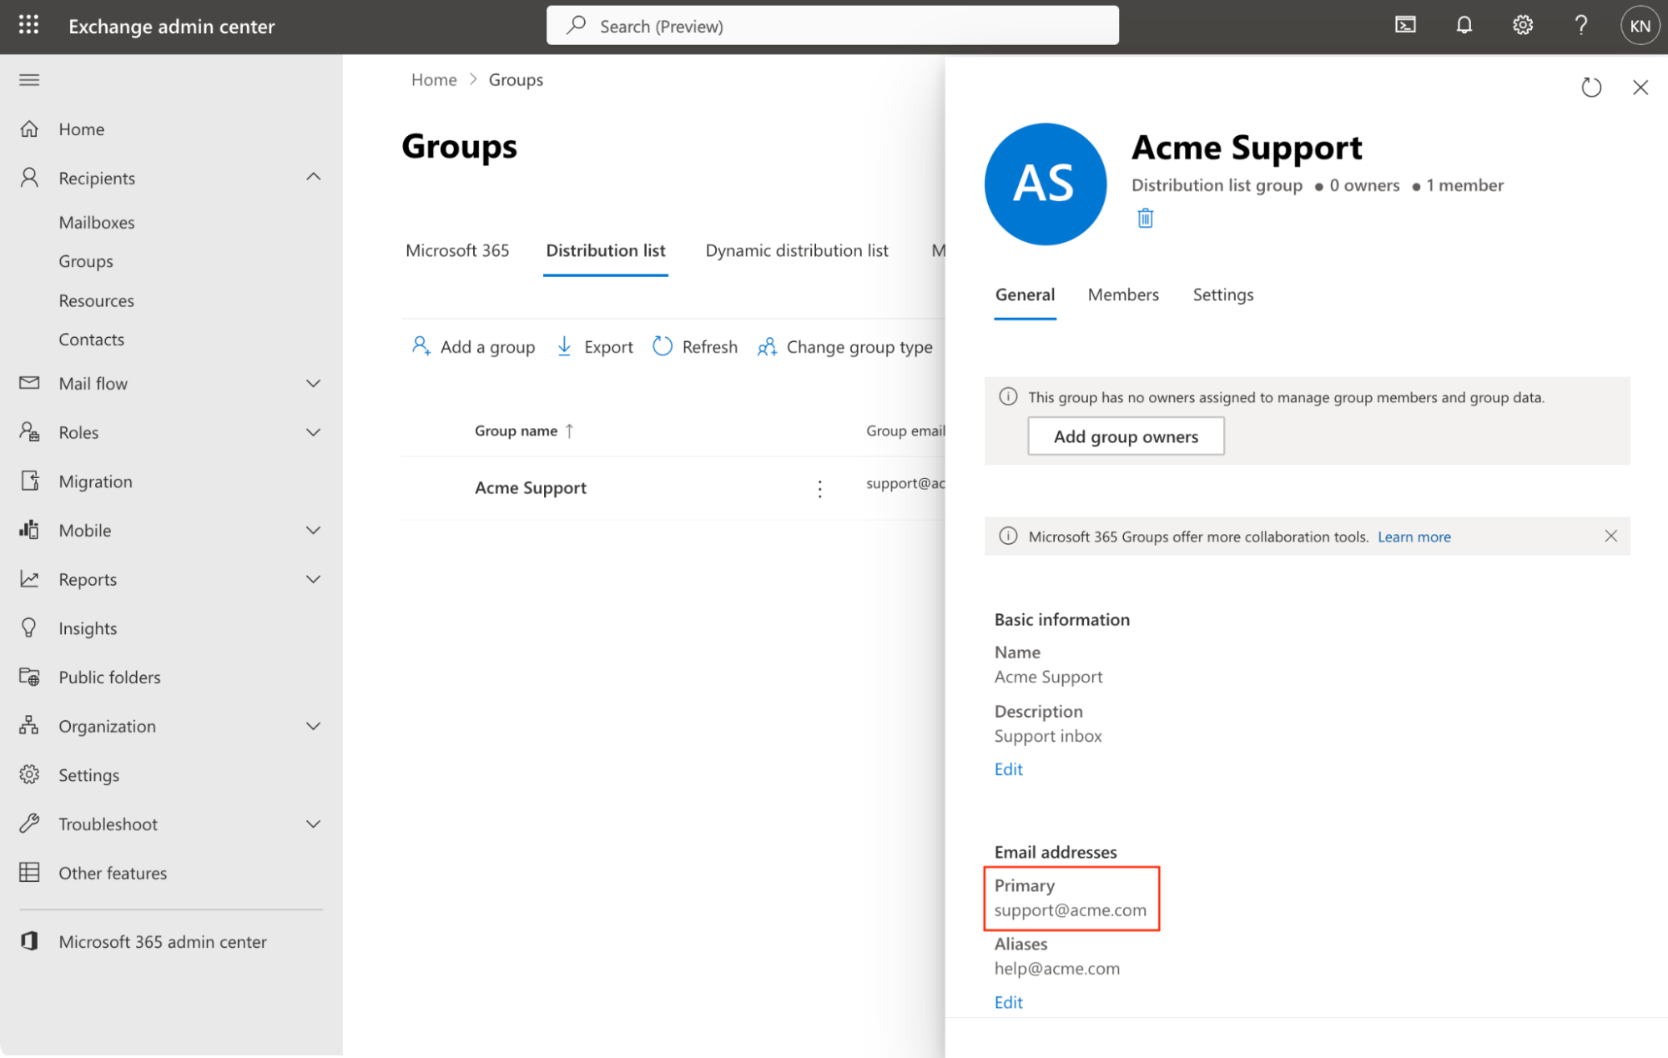Expand the Reports section chevron
The height and width of the screenshot is (1058, 1668).
tap(313, 579)
